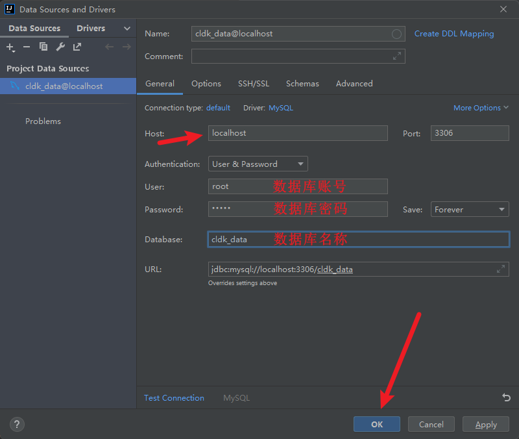
Task: Open the Authentication dropdown
Action: coord(300,164)
